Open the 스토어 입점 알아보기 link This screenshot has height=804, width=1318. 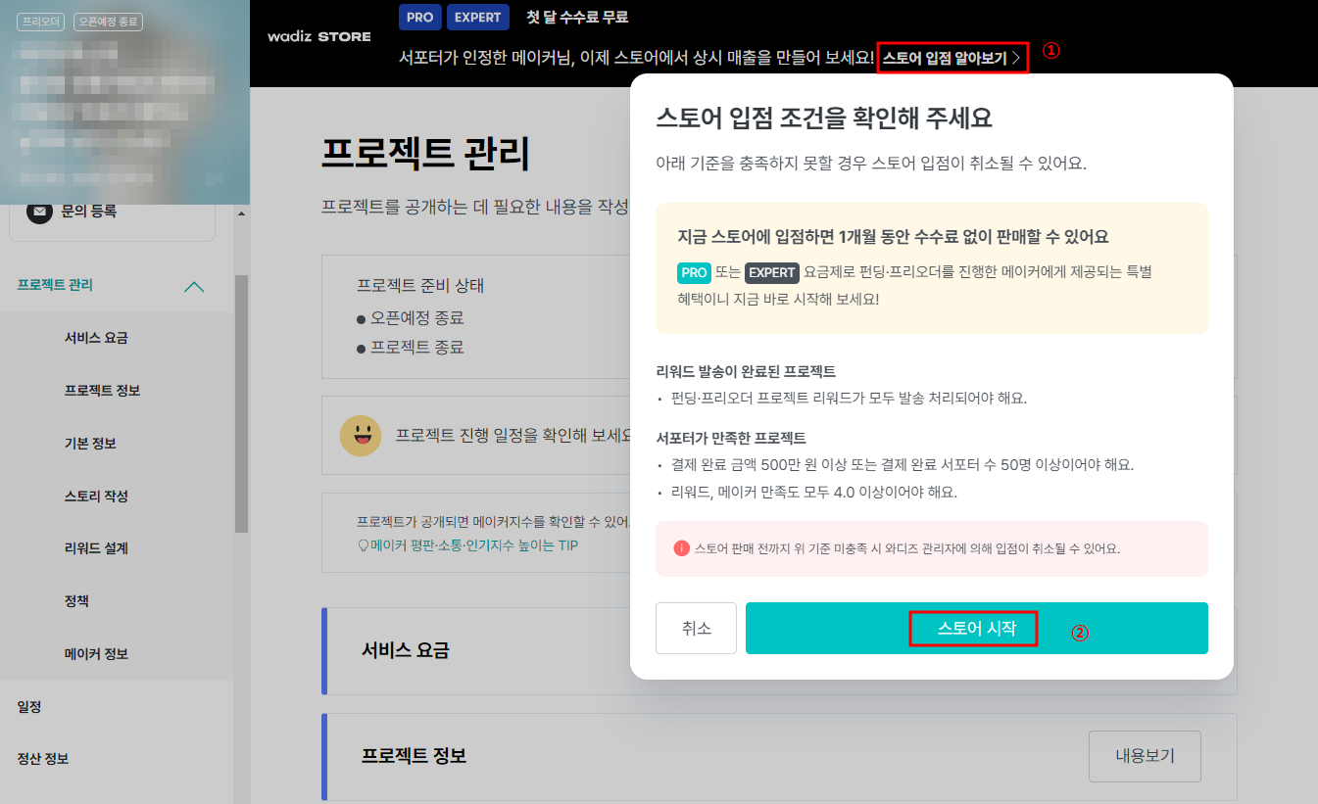pos(944,59)
